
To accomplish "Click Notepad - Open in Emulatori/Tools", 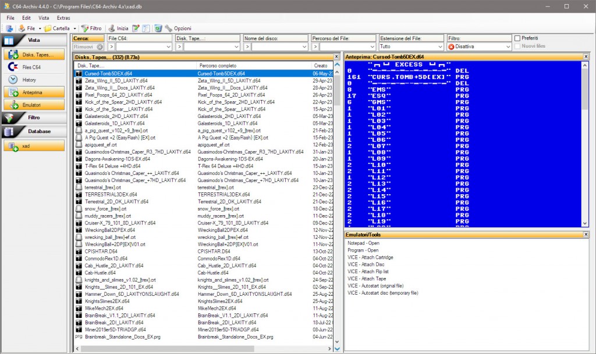I will click(x=363, y=243).
